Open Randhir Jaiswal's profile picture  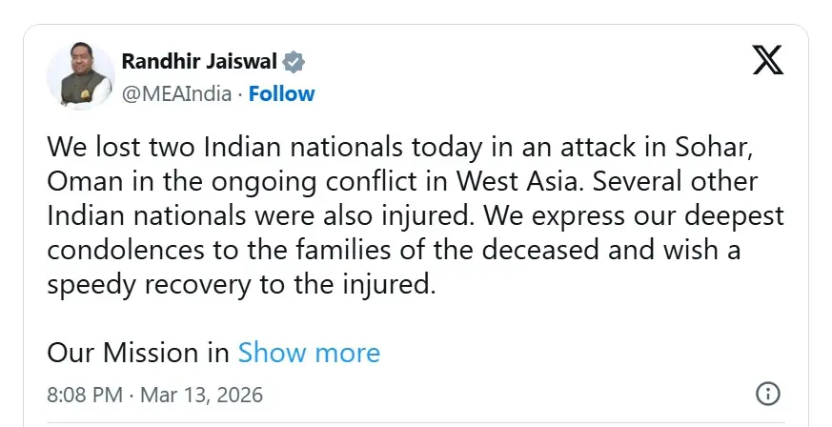(81, 76)
